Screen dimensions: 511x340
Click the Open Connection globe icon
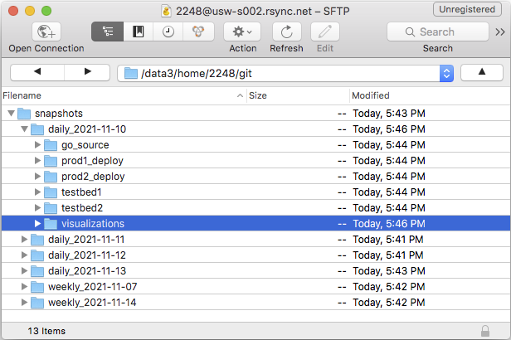point(46,32)
